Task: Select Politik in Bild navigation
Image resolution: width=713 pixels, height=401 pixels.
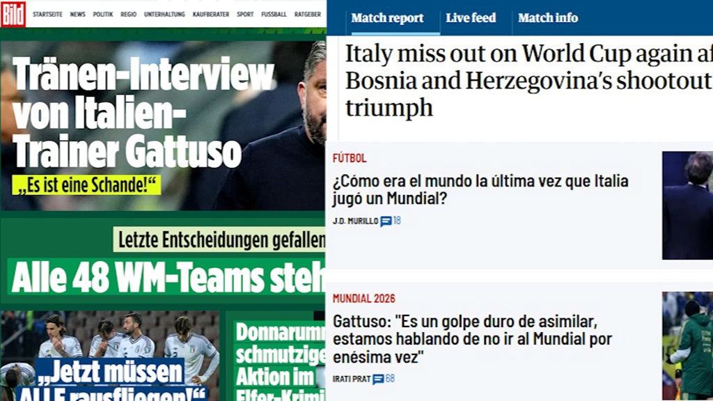Action: (x=103, y=15)
